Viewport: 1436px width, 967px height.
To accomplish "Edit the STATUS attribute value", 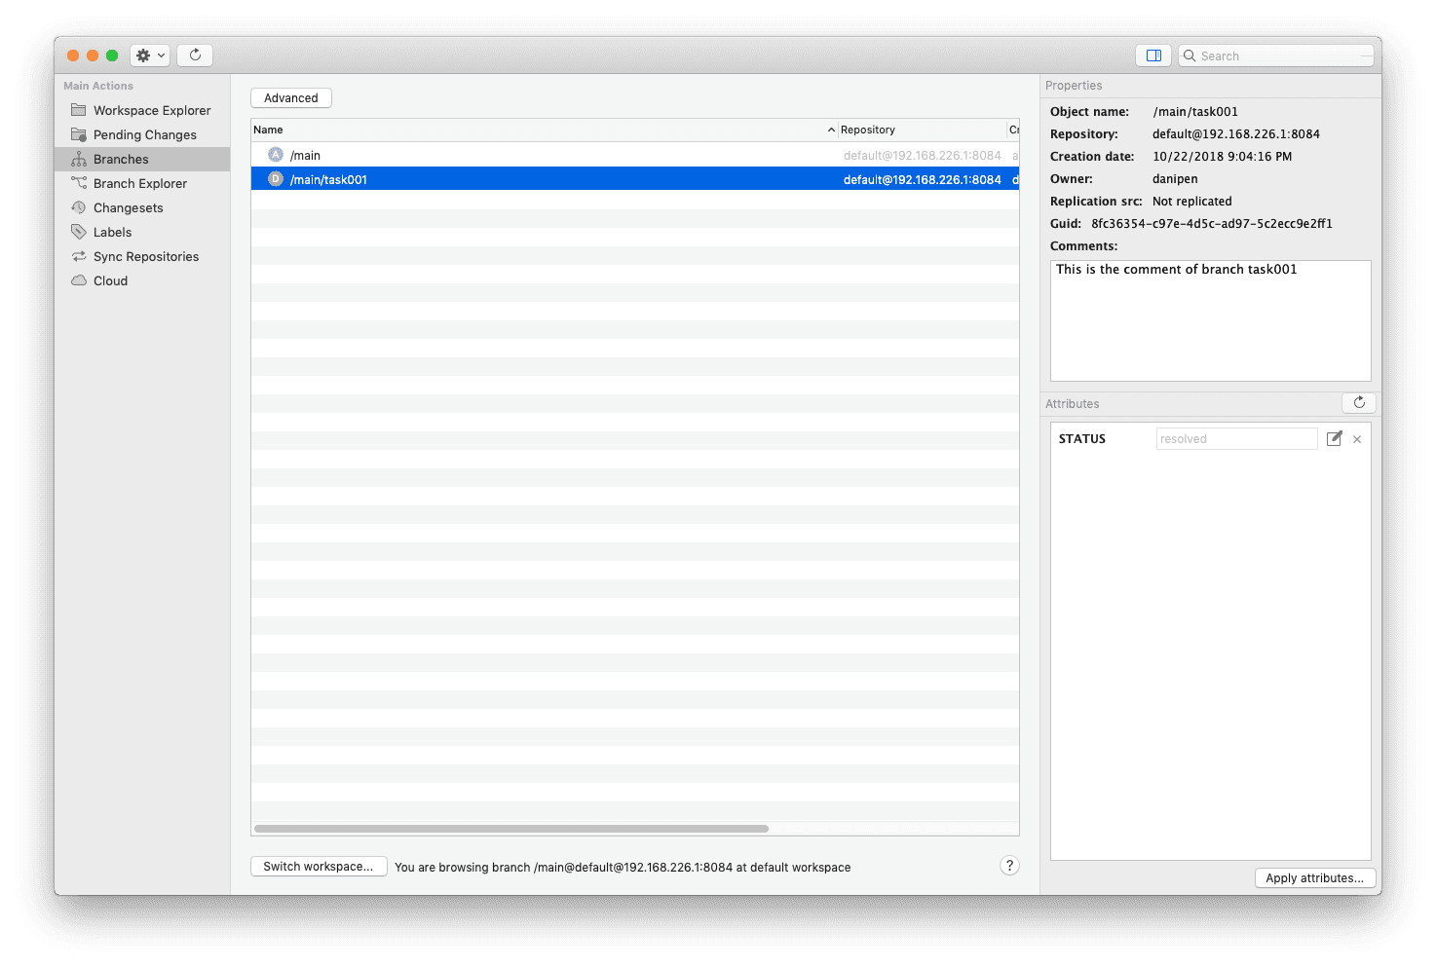I will coord(1334,438).
